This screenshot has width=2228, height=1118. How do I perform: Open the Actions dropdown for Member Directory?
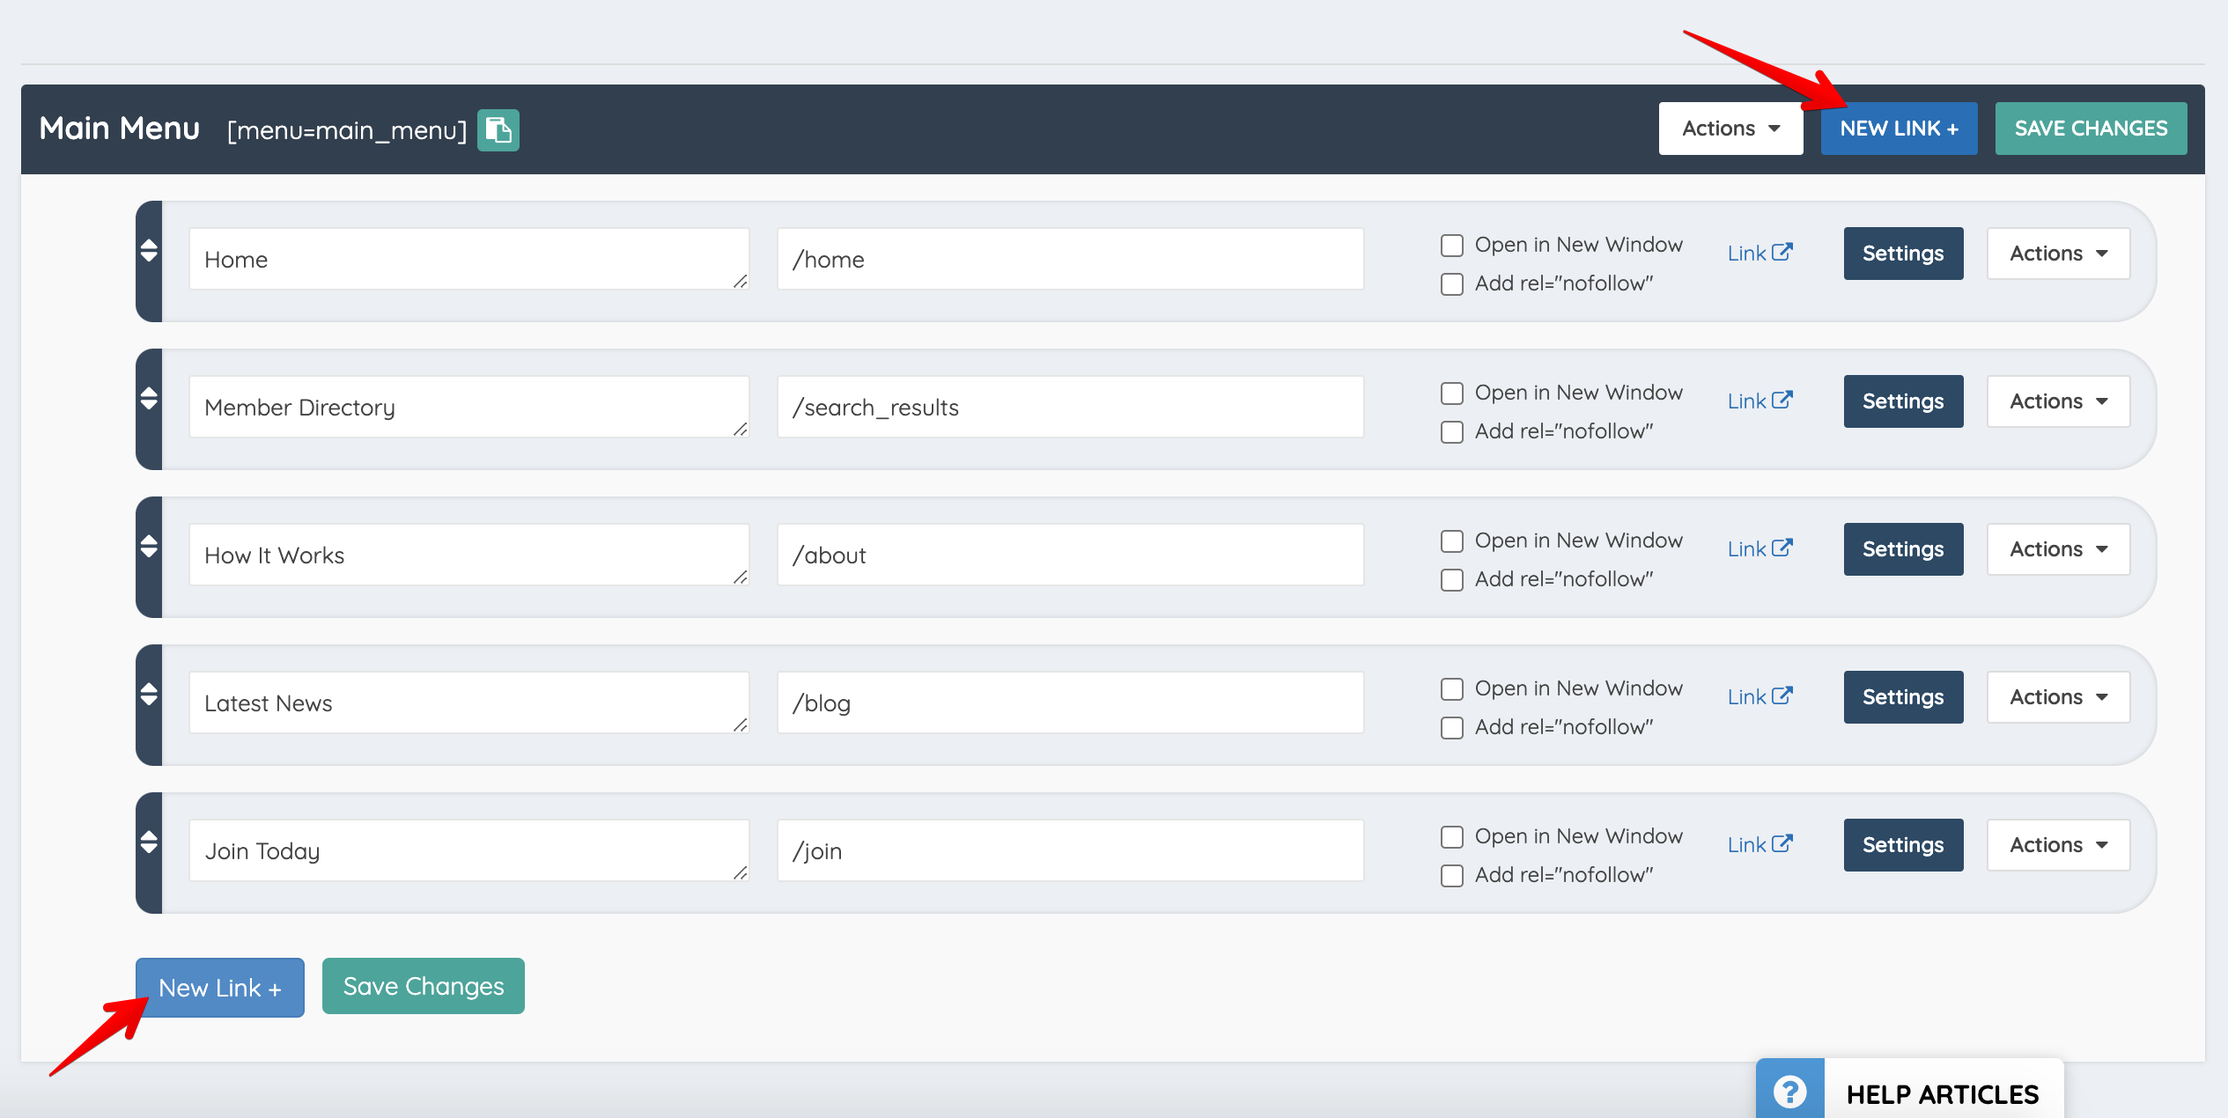(2058, 401)
